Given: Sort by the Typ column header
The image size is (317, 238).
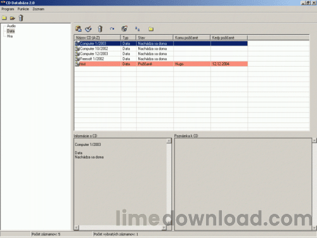Looking at the screenshot, I should pyautogui.click(x=128, y=37).
